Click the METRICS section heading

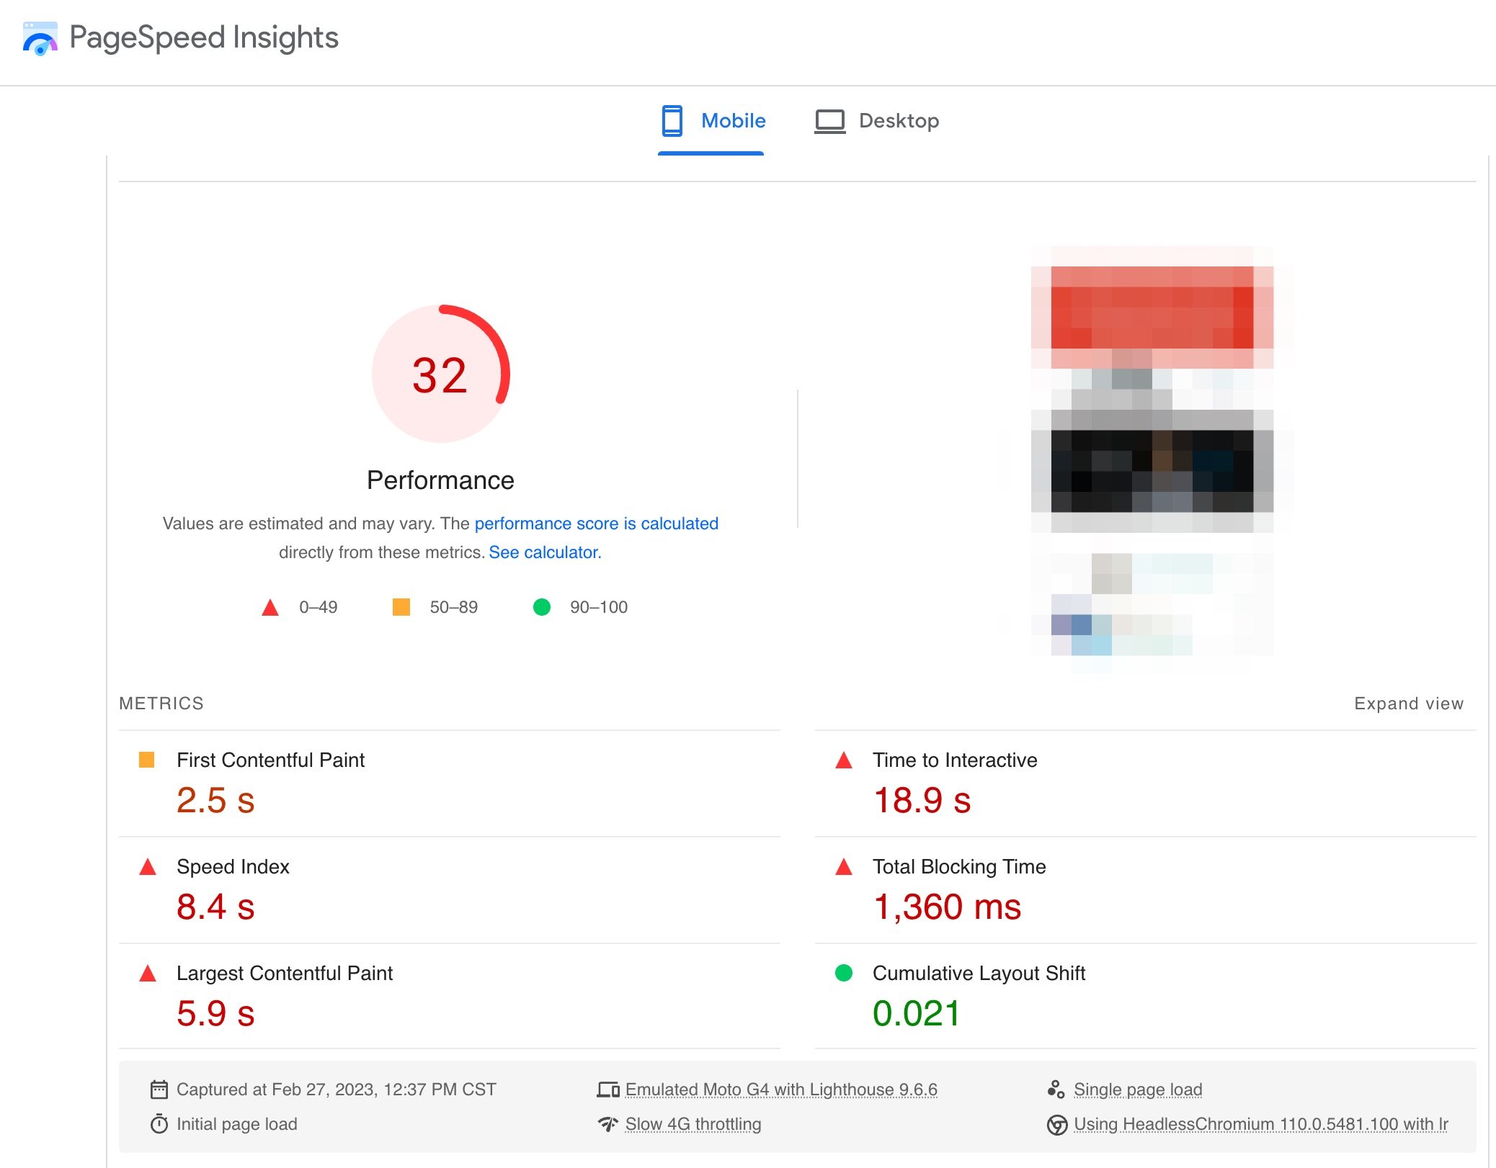coord(161,704)
